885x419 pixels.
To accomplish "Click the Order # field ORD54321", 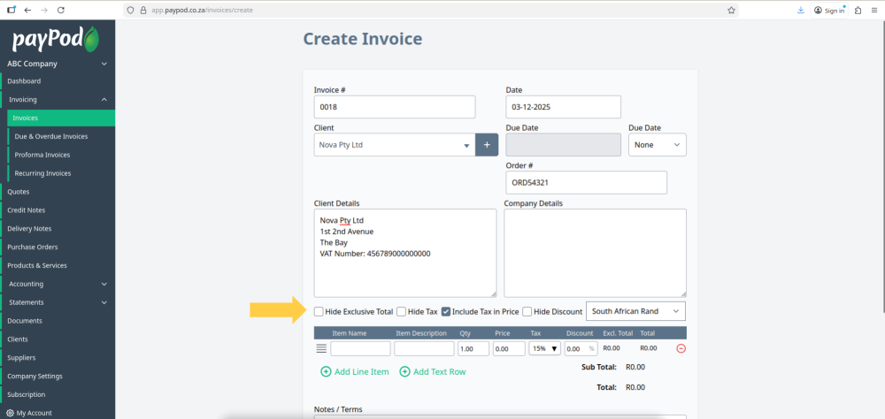I will coord(587,183).
